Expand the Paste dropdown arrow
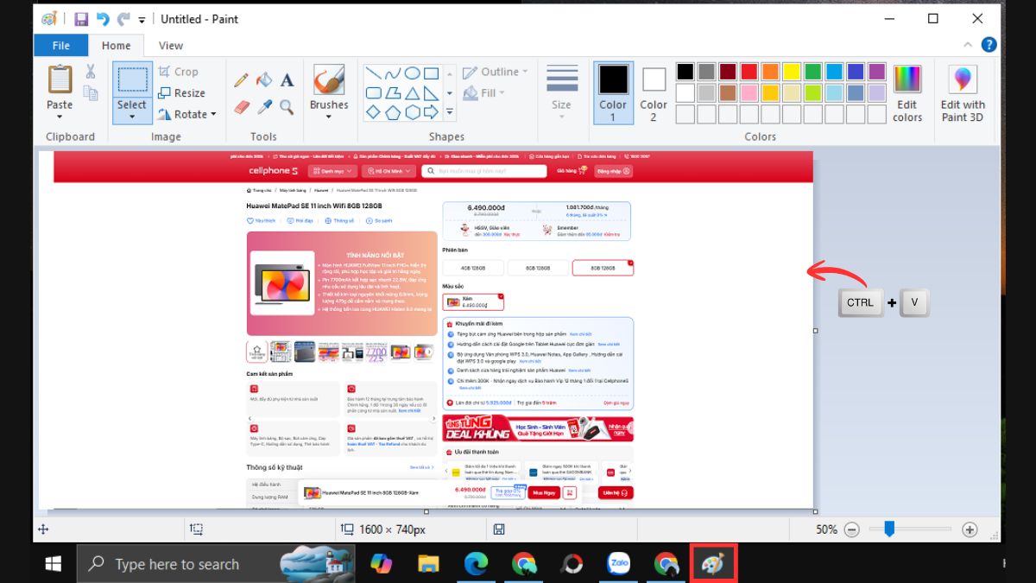This screenshot has width=1036, height=583. pyautogui.click(x=60, y=116)
